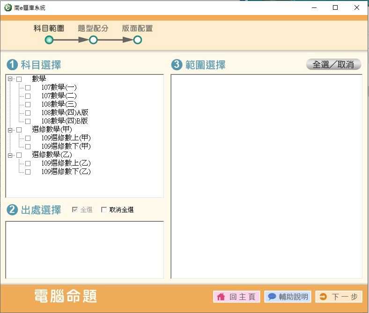Click the 回主頁 button
This screenshot has width=369, height=313.
[x=236, y=297]
